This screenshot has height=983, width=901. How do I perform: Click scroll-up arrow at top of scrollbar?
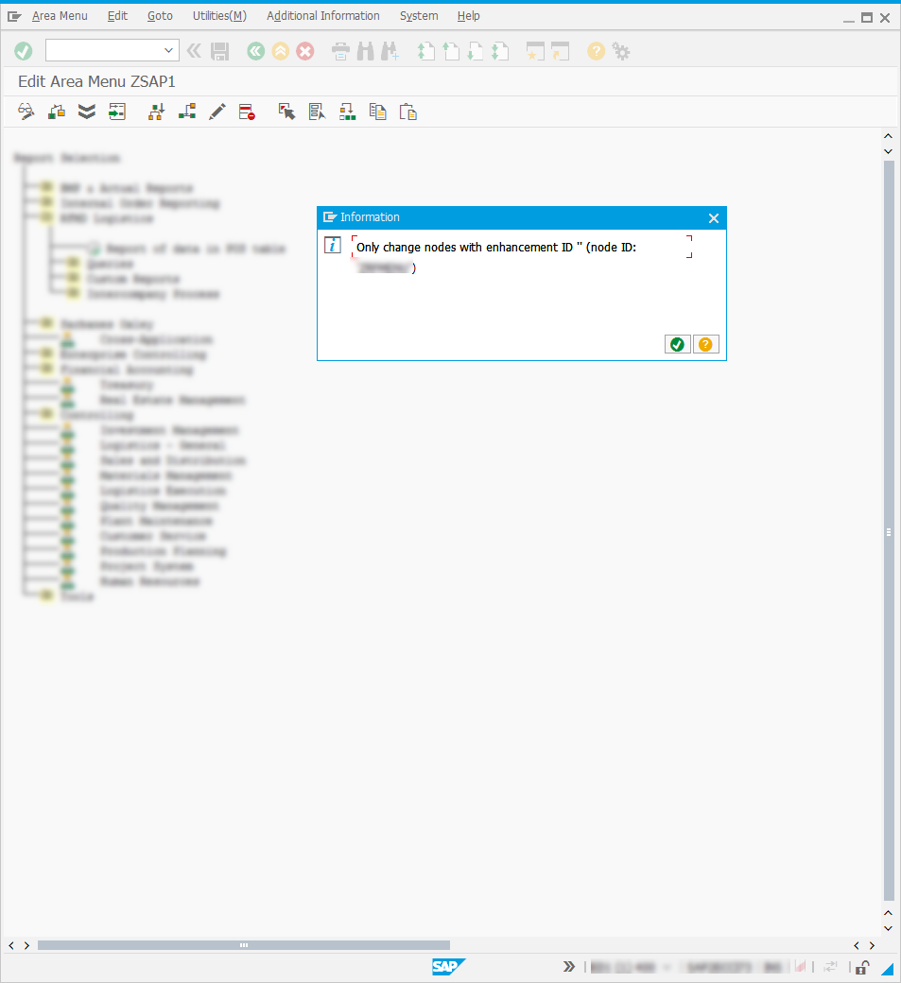pyautogui.click(x=888, y=135)
